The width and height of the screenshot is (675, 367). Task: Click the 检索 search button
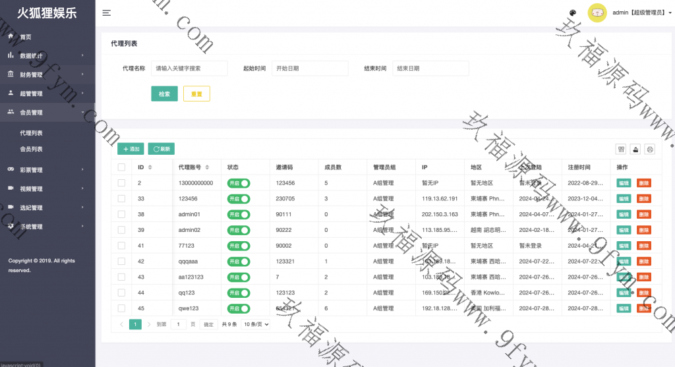(x=164, y=94)
